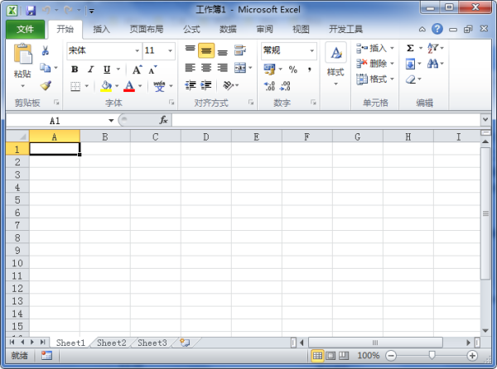Click the Decrease Indent icon
497x369 pixels.
[x=191, y=85]
